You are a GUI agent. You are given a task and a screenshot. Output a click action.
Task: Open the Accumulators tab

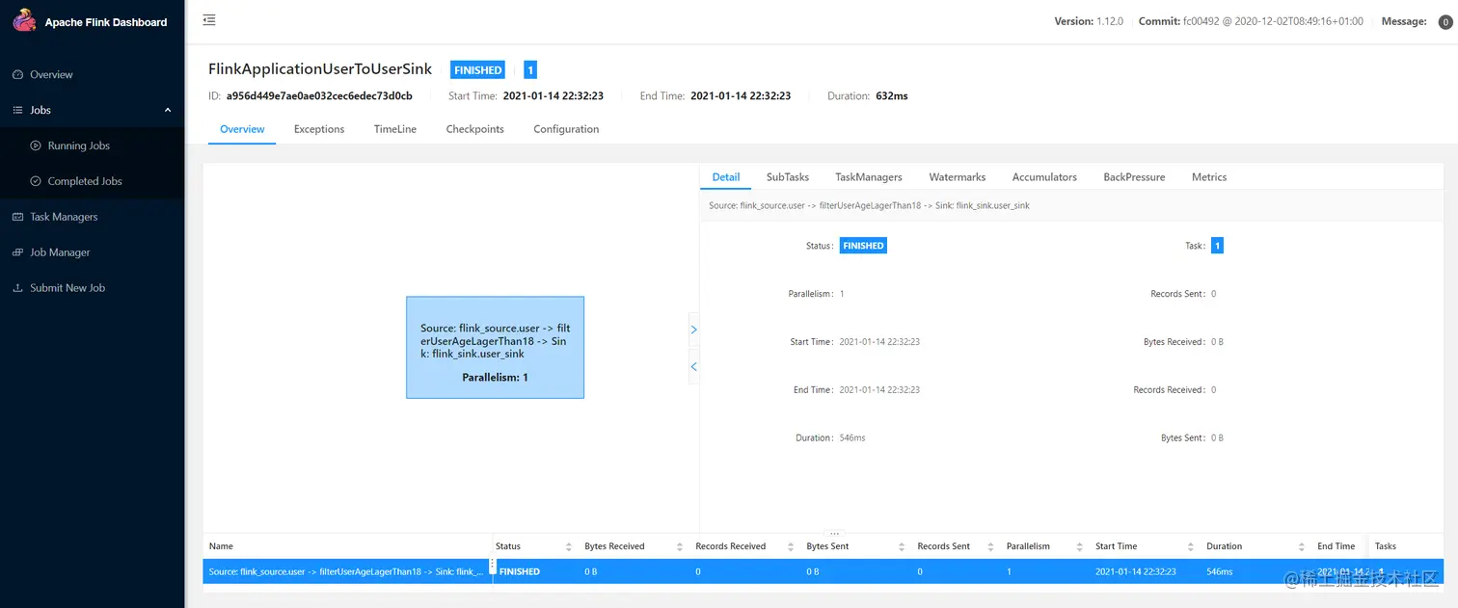coord(1044,177)
